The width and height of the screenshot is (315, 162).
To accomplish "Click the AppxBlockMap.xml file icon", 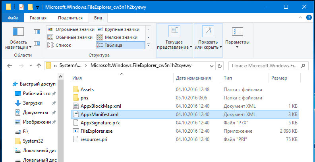I will (x=76, y=106).
